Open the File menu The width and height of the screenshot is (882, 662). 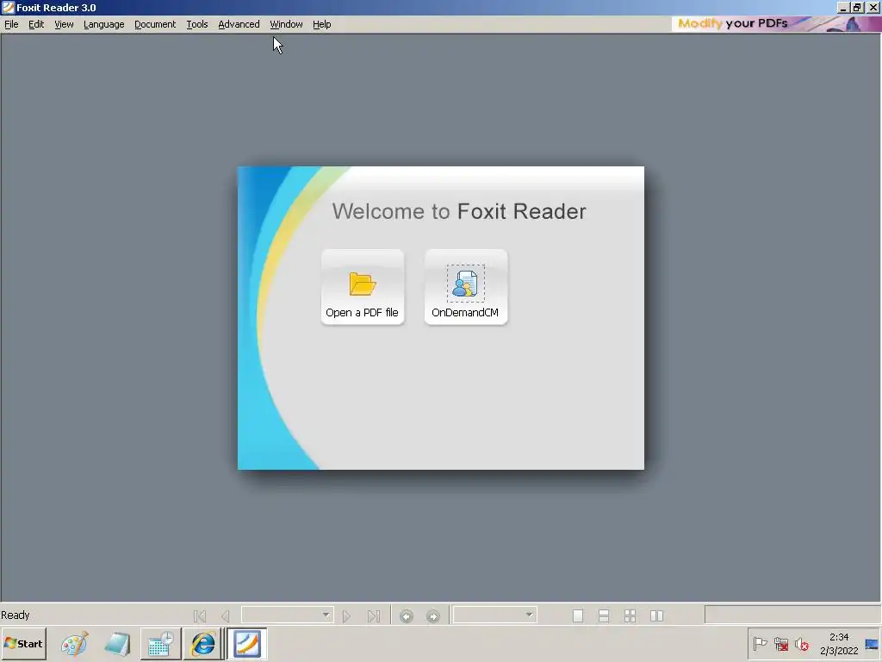pos(11,24)
